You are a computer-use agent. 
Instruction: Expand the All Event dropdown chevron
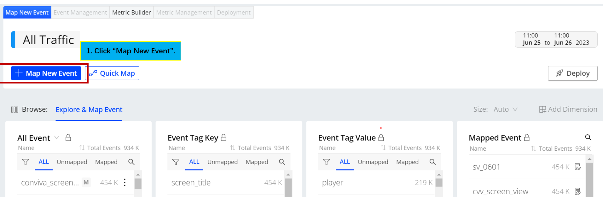(x=57, y=138)
